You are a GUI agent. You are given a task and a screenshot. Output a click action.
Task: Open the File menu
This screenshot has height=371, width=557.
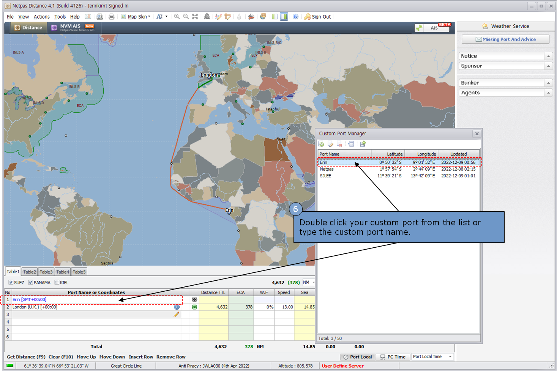click(x=10, y=17)
